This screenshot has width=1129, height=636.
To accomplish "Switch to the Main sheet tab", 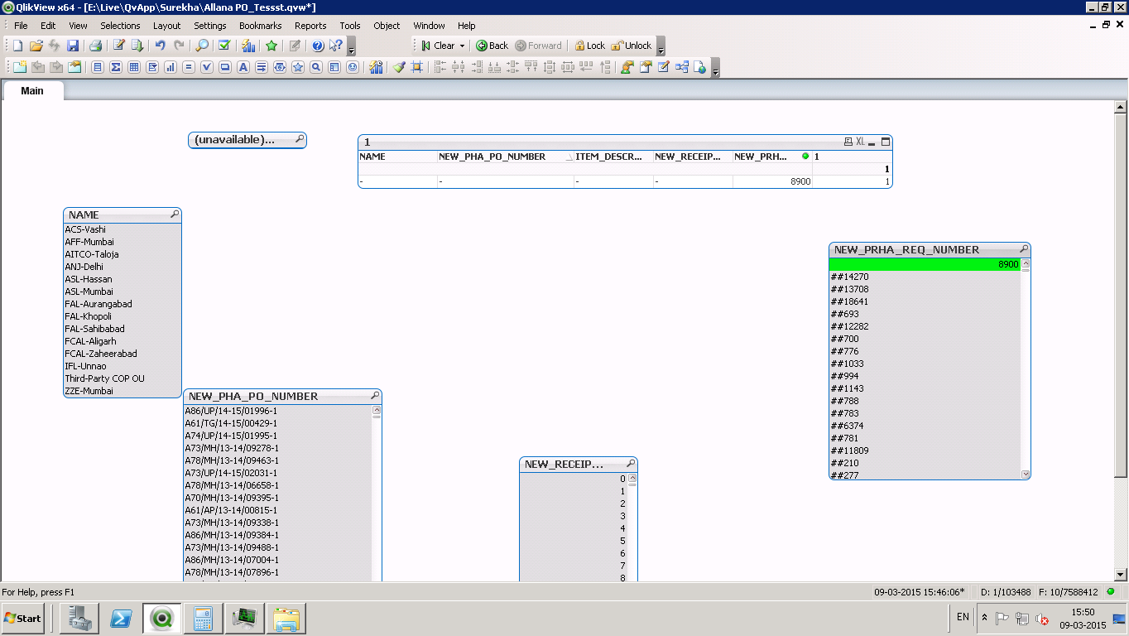I will click(32, 90).
